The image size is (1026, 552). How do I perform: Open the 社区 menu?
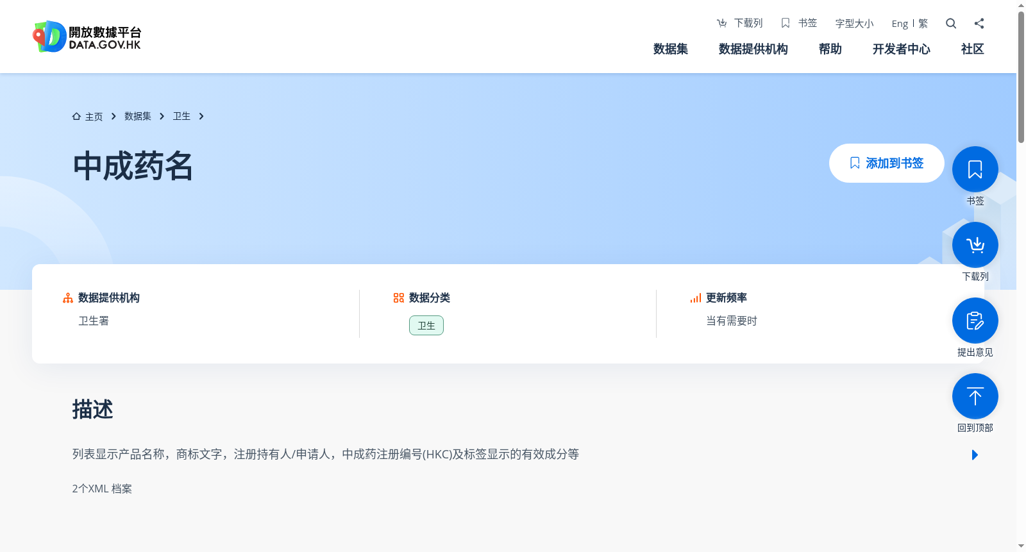(x=973, y=49)
